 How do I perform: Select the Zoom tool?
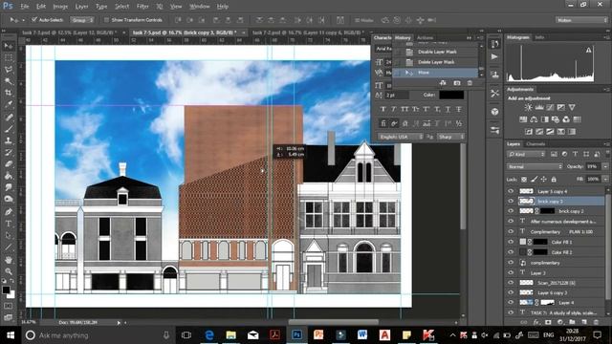pyautogui.click(x=9, y=271)
